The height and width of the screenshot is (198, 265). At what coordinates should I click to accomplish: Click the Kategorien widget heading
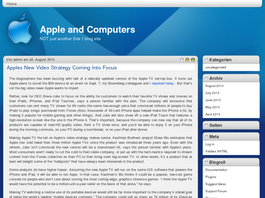(x=221, y=60)
